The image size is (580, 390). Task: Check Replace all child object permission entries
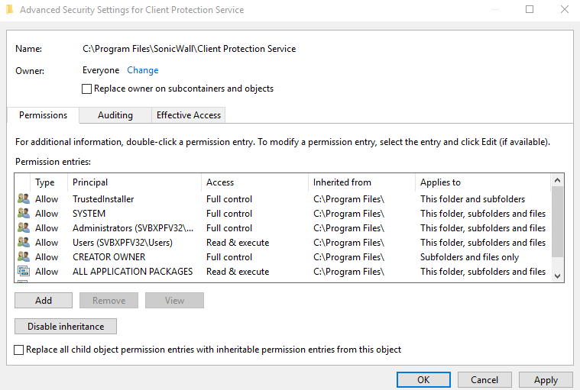19,350
